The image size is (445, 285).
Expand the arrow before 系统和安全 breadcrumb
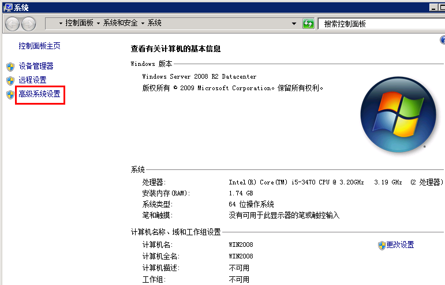99,23
